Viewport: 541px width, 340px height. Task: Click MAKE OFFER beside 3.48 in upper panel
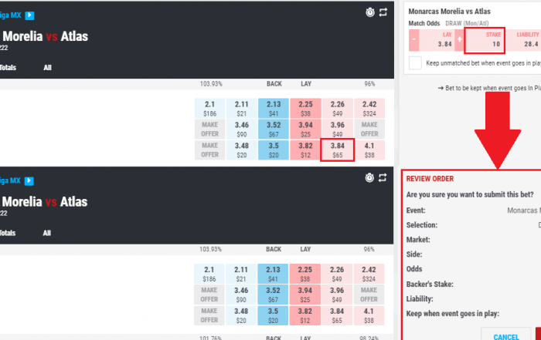click(209, 150)
